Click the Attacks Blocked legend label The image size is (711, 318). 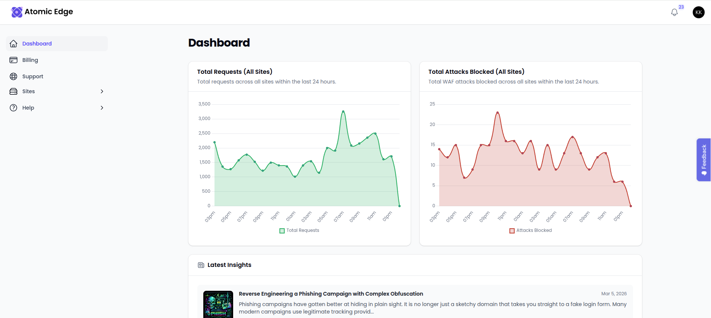coord(534,230)
